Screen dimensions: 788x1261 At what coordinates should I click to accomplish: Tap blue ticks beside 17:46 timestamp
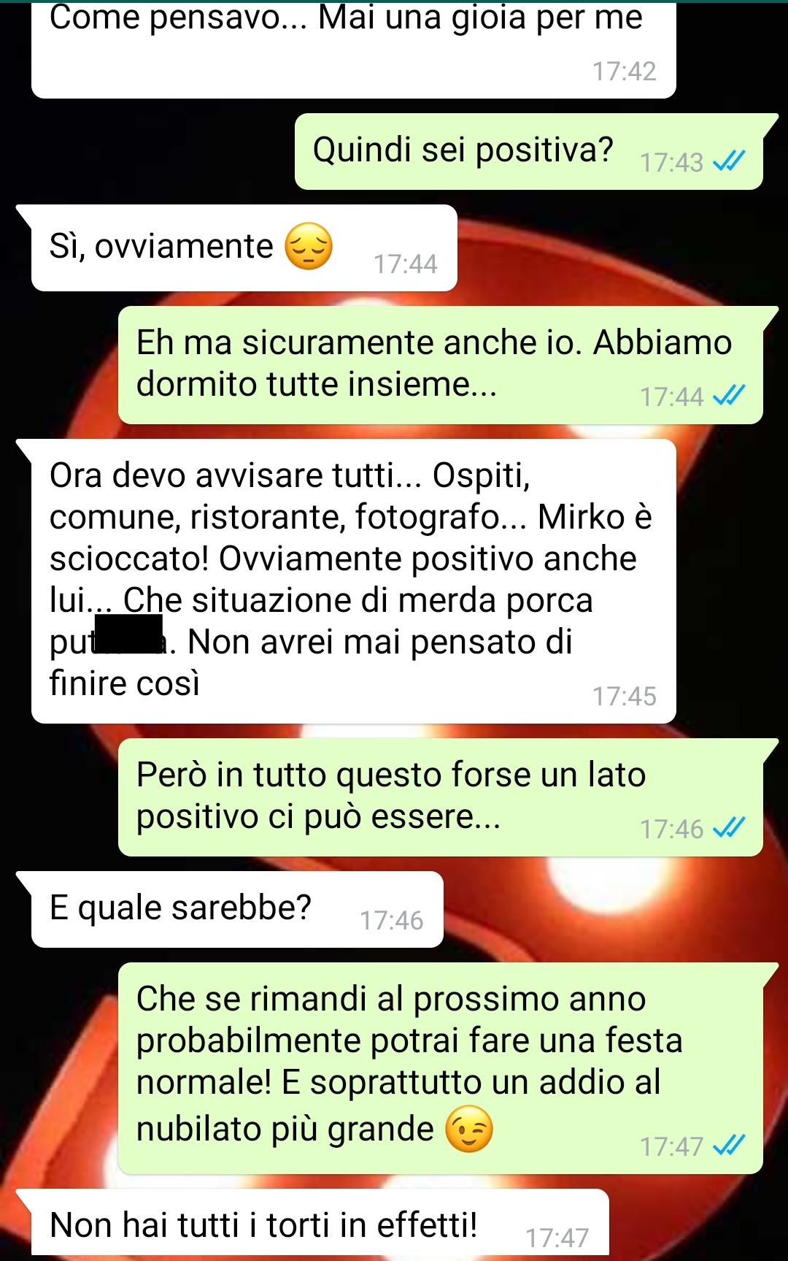(x=729, y=828)
